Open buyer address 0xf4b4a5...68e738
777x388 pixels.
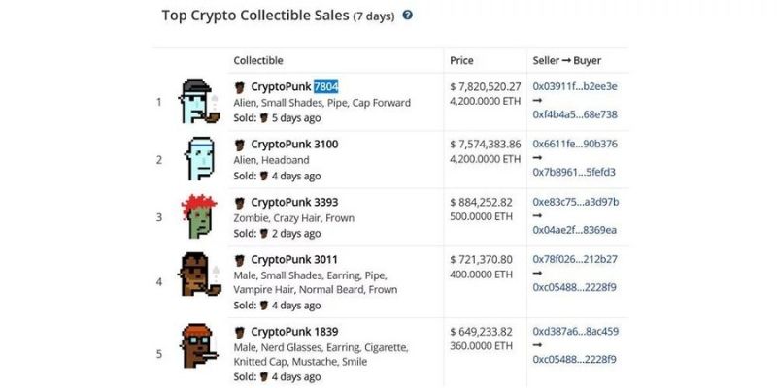575,114
